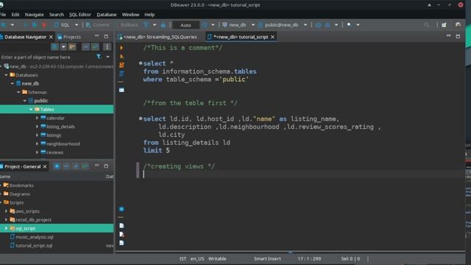This screenshot has width=471, height=265.
Task: Open navigator view menu three-dots icon
Action: [107, 47]
